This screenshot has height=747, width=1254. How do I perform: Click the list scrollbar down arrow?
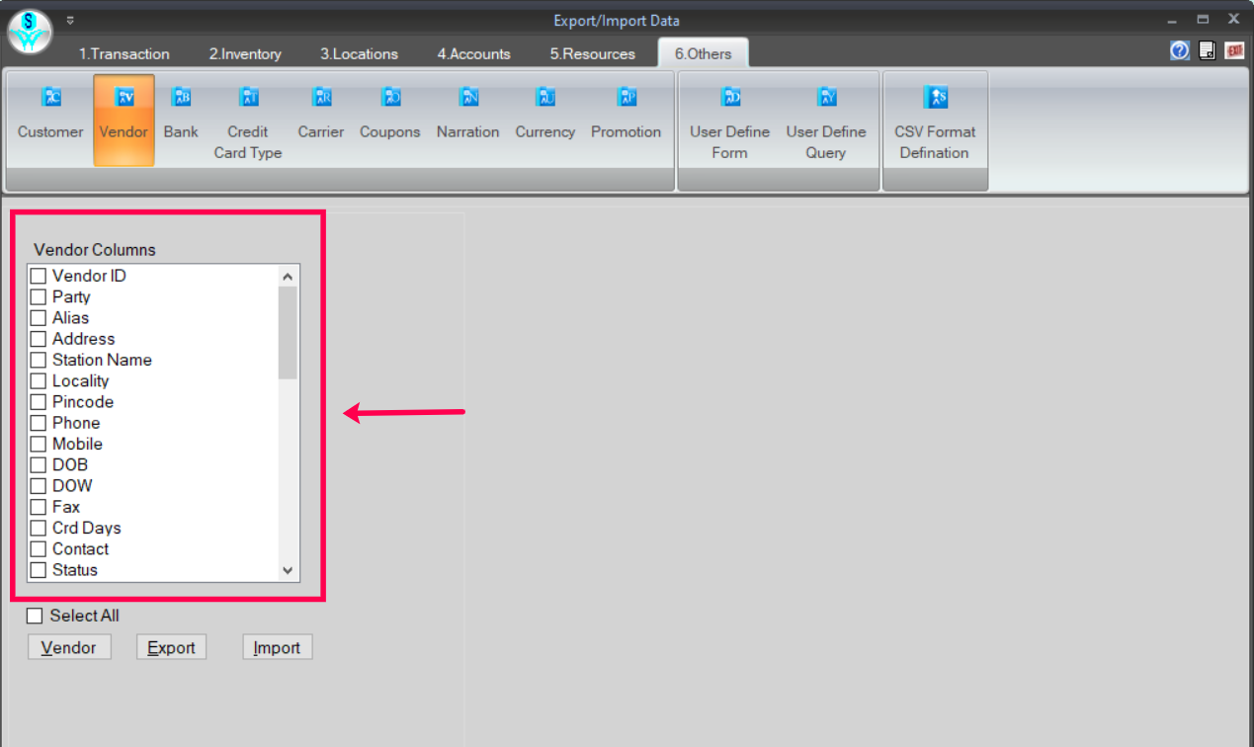tap(288, 570)
